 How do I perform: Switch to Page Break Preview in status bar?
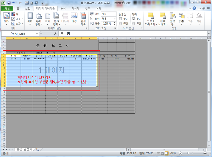[167, 153]
